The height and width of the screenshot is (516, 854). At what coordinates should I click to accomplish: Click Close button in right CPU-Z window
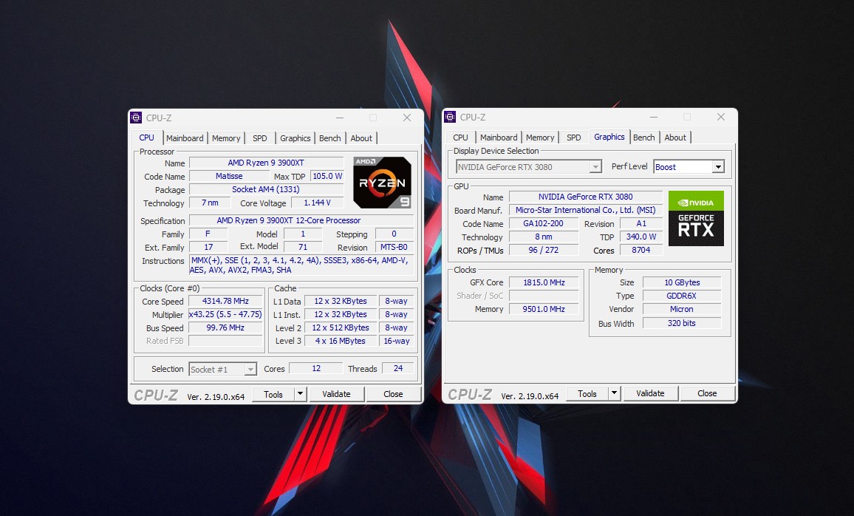coord(707,393)
